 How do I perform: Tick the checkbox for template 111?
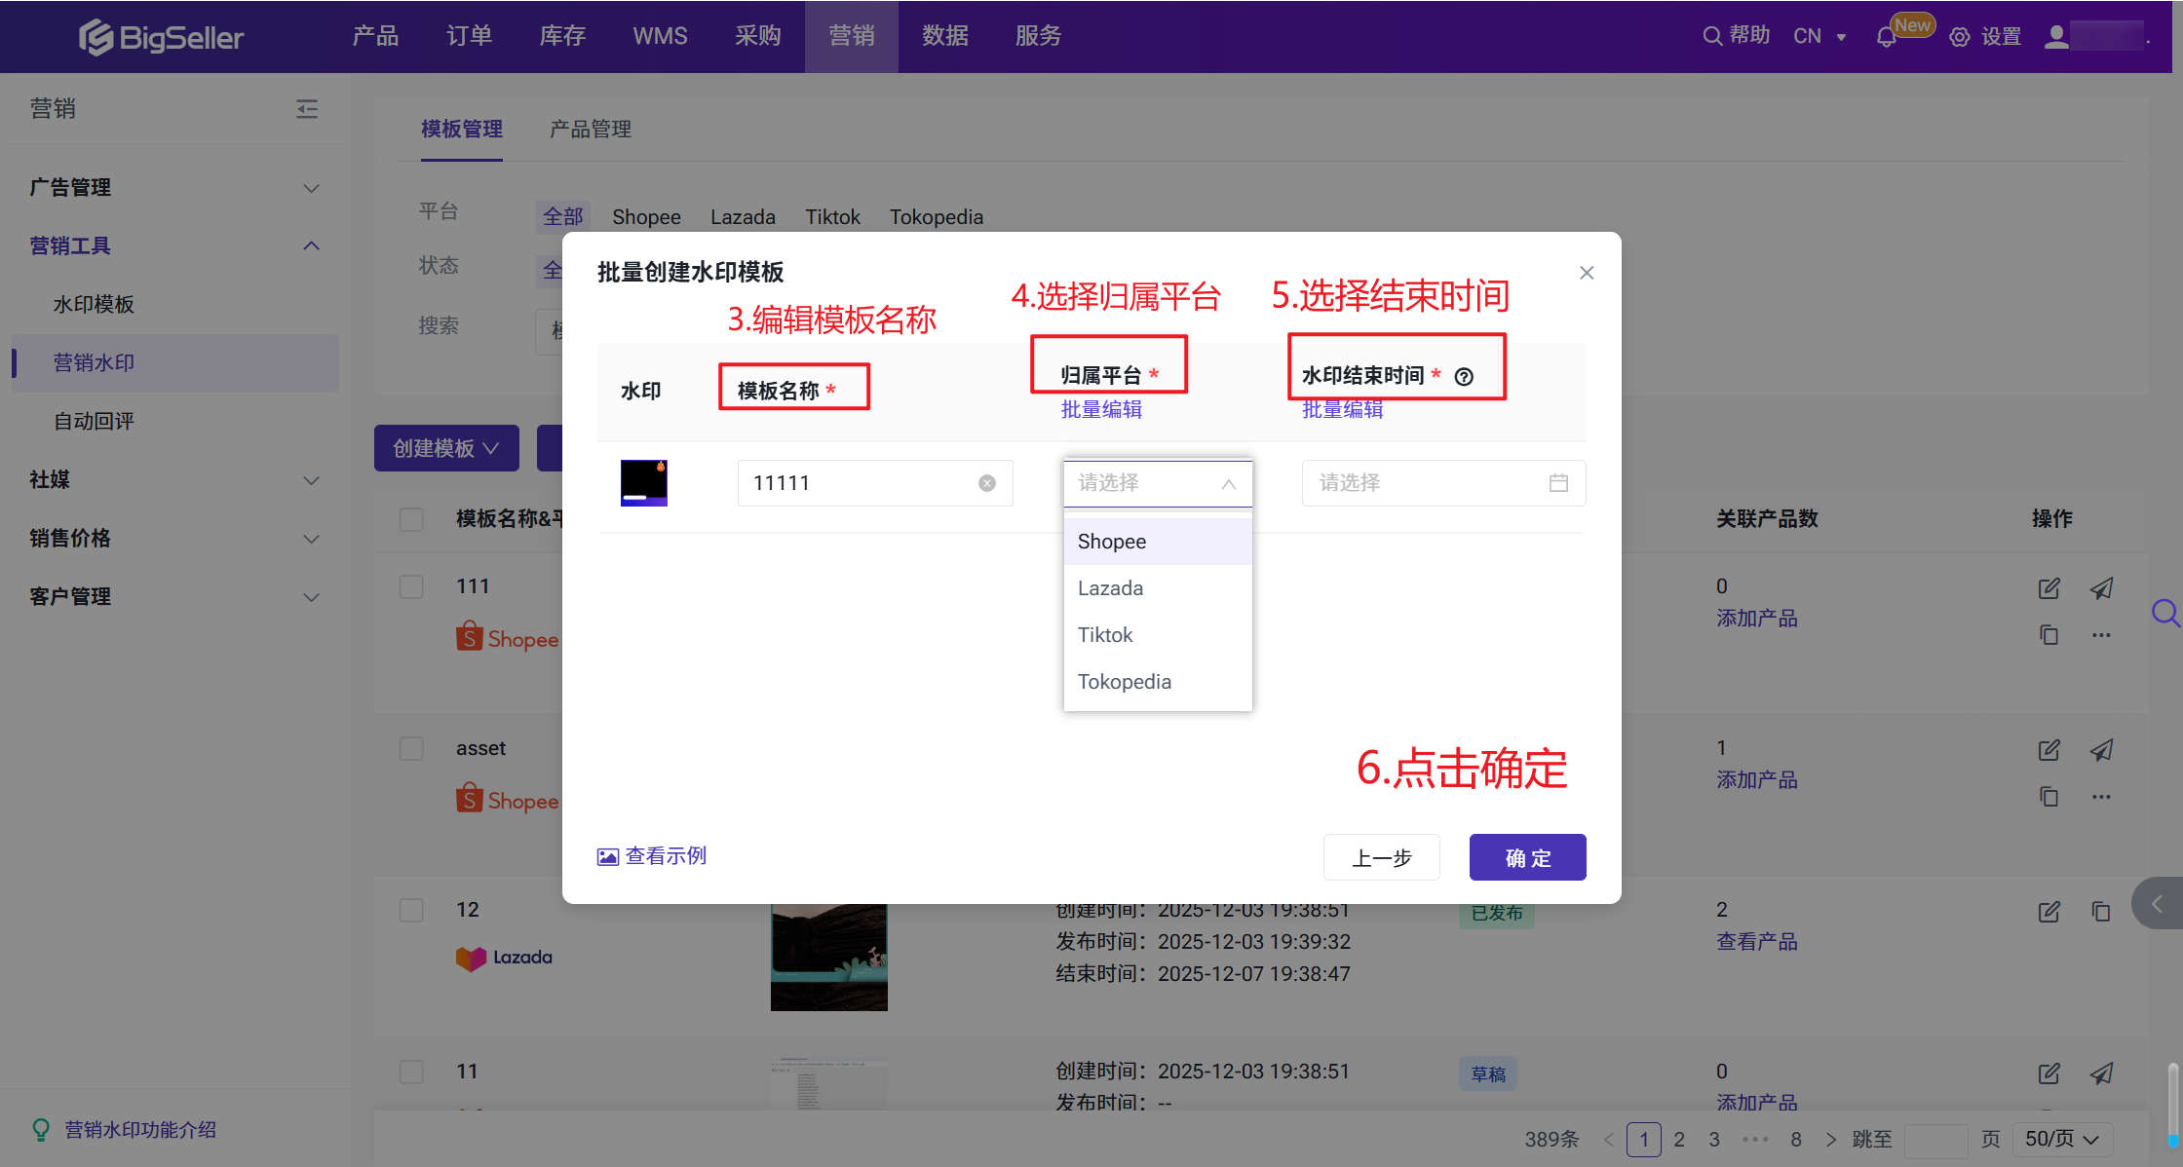coord(411,586)
